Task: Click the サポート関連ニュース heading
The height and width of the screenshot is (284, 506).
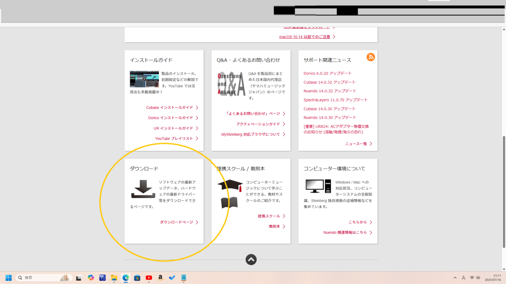Action: point(328,60)
